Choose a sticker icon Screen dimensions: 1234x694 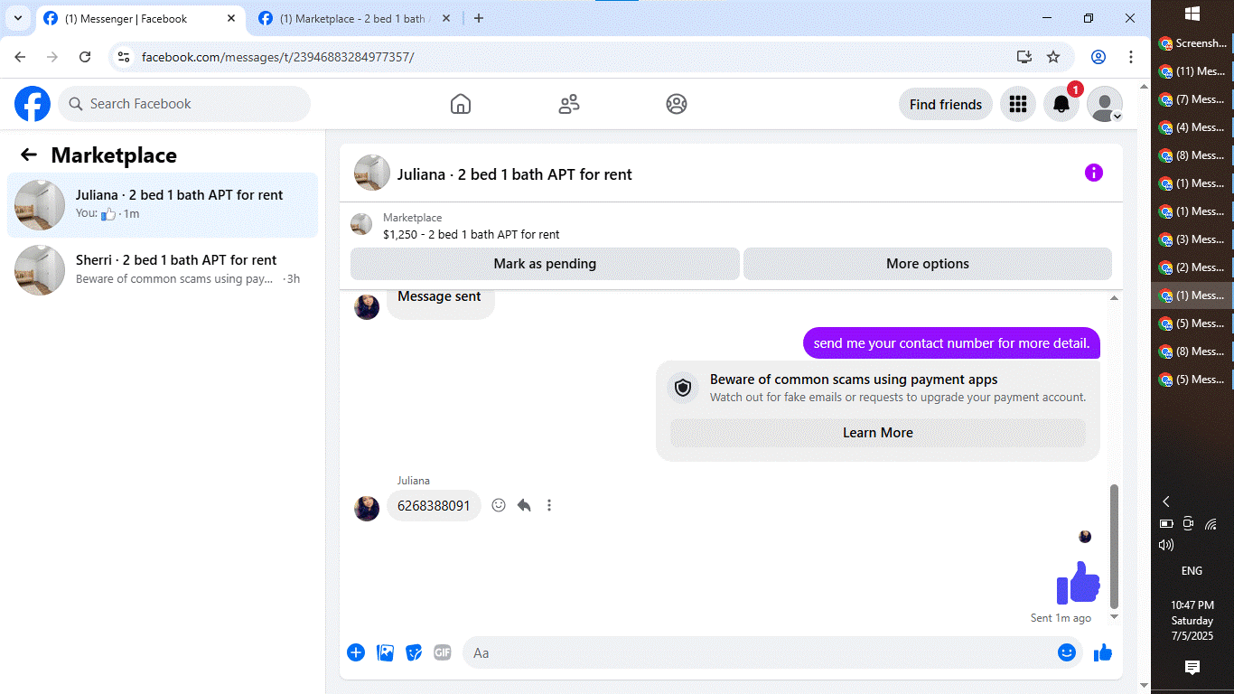pos(414,652)
